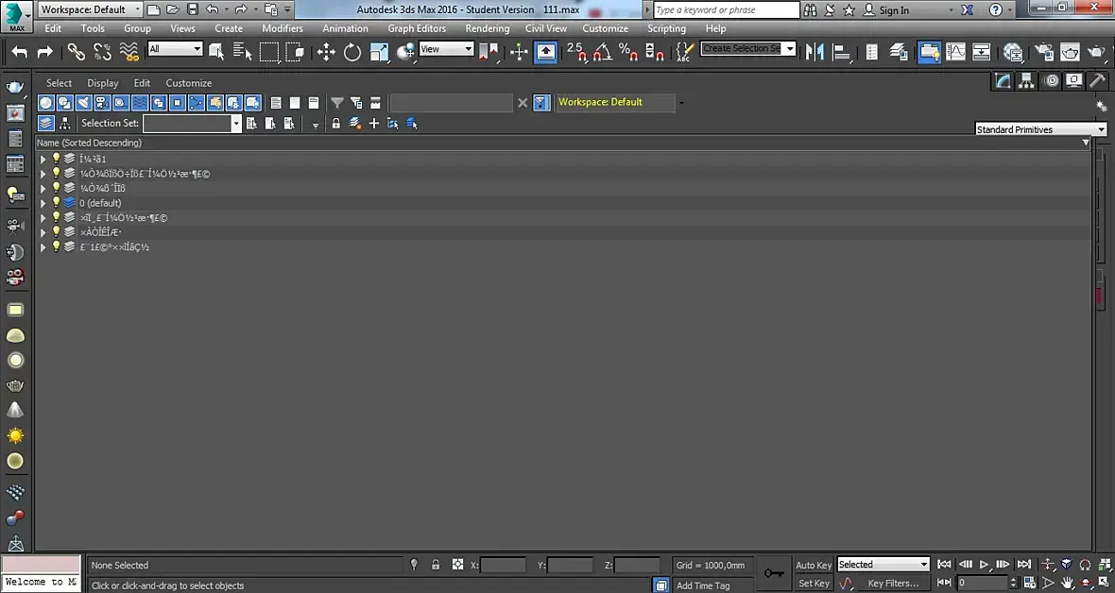Image resolution: width=1115 pixels, height=593 pixels.
Task: Open the Civil View menu
Action: click(546, 28)
